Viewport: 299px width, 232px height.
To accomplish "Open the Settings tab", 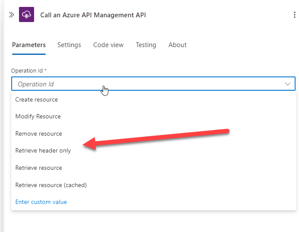I will point(69,45).
